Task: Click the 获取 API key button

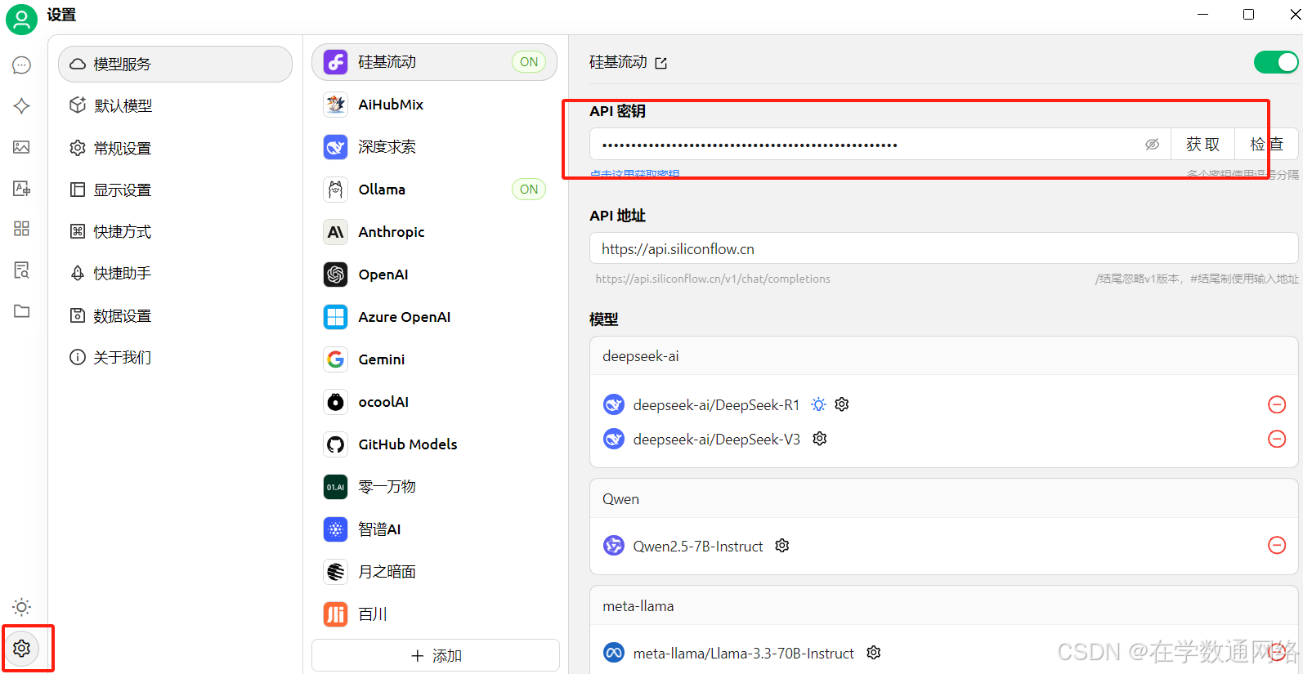Action: click(x=1202, y=145)
